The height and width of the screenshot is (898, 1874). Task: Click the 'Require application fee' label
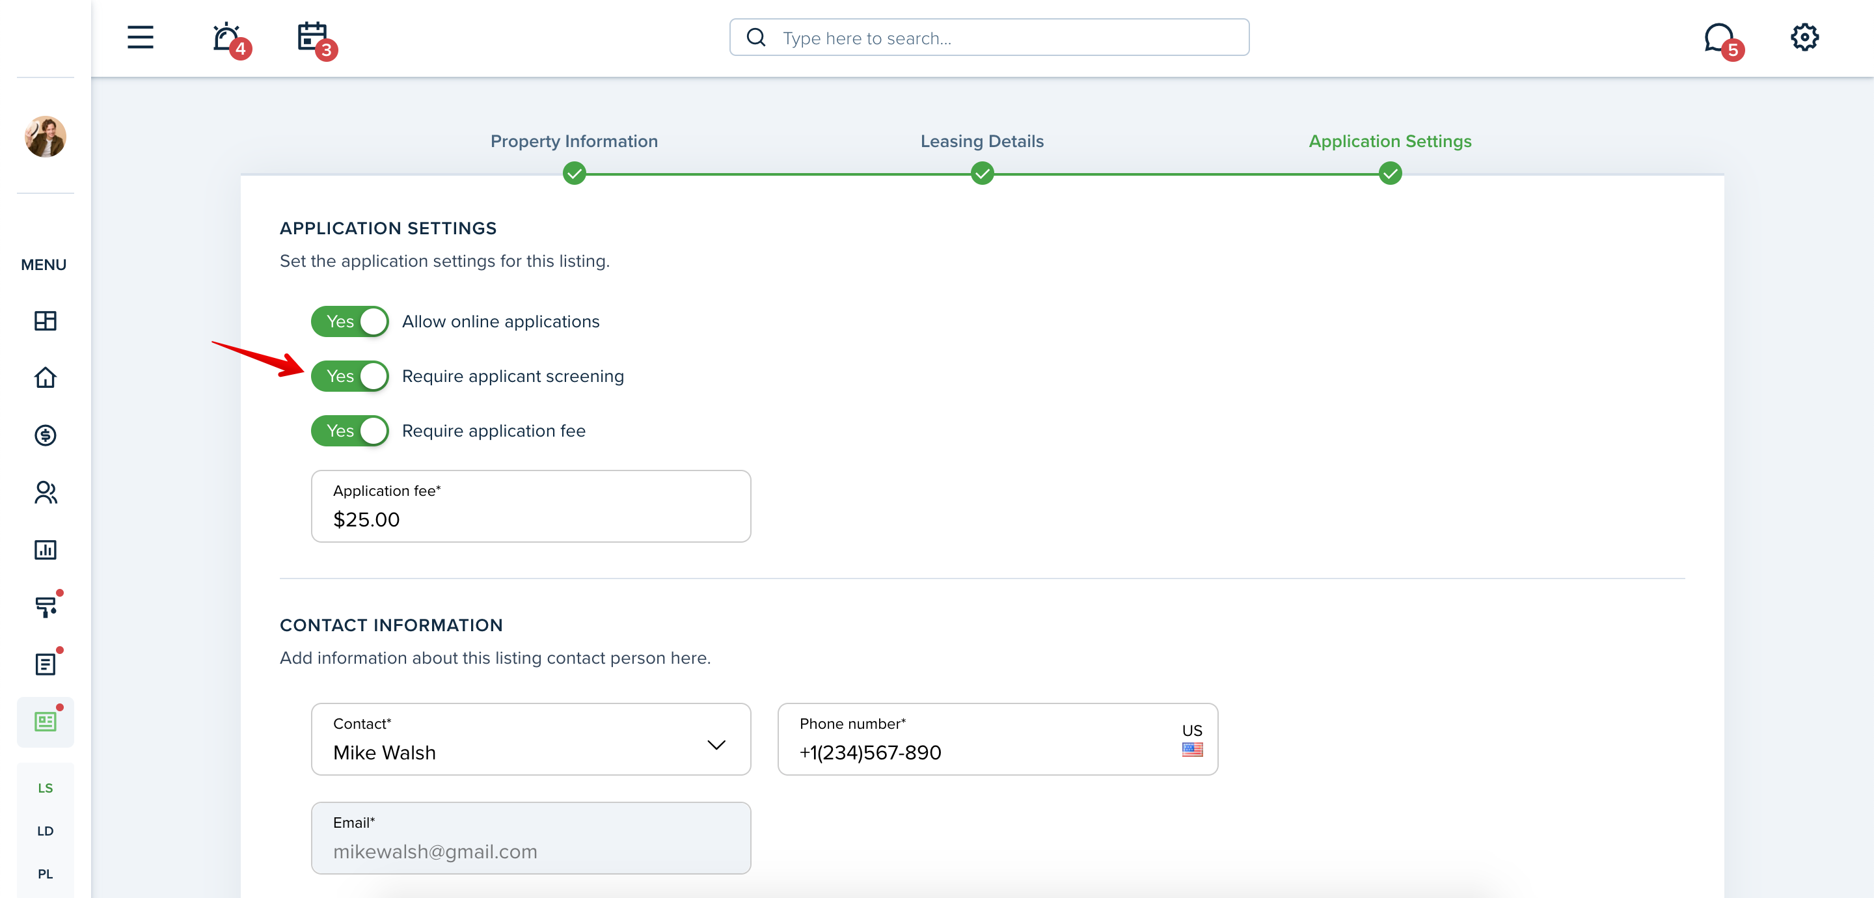click(x=494, y=430)
